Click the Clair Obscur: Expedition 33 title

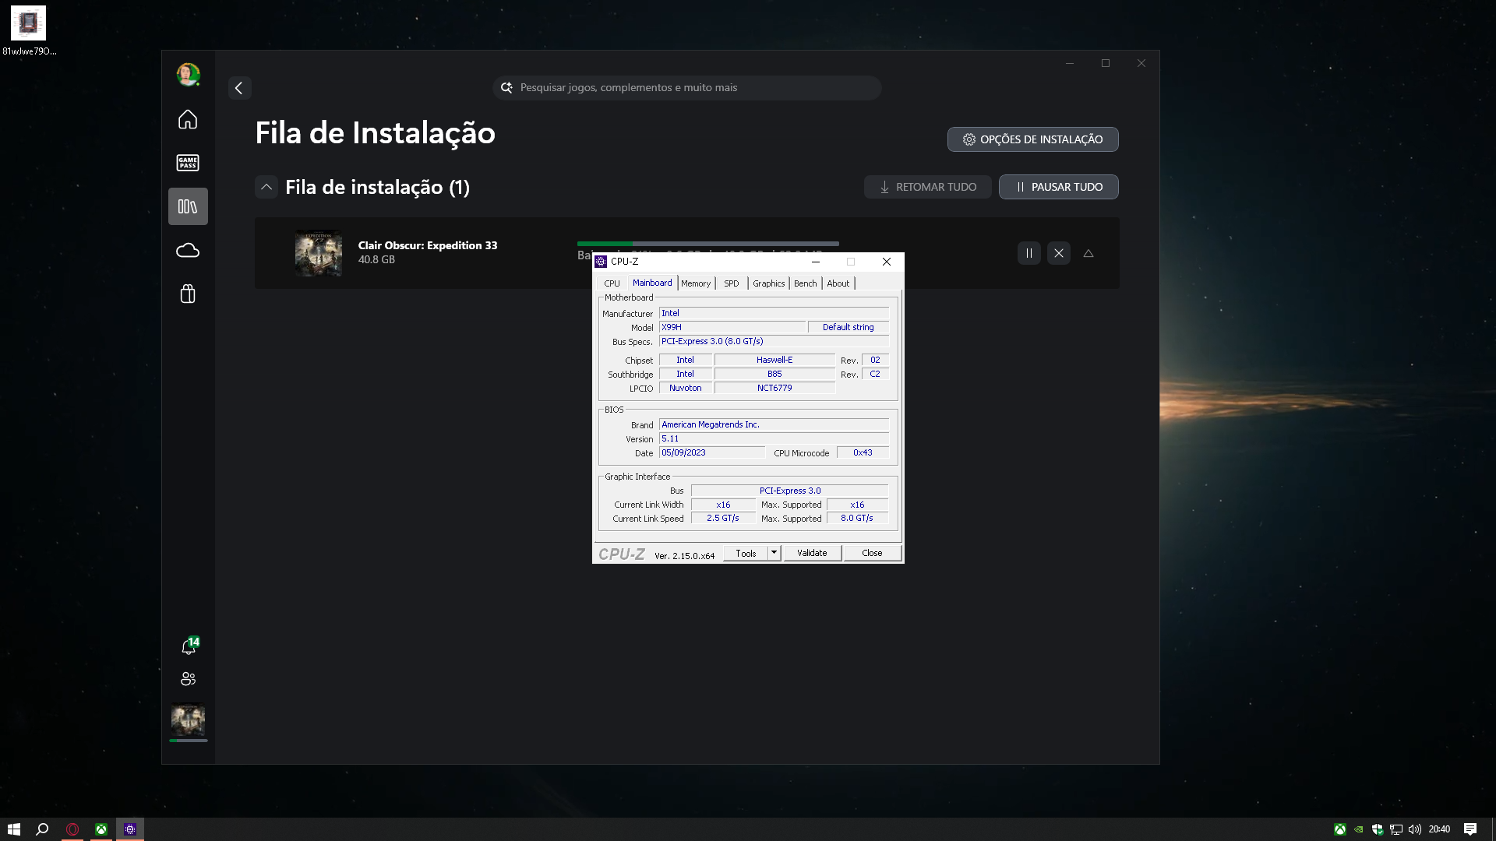pos(427,245)
